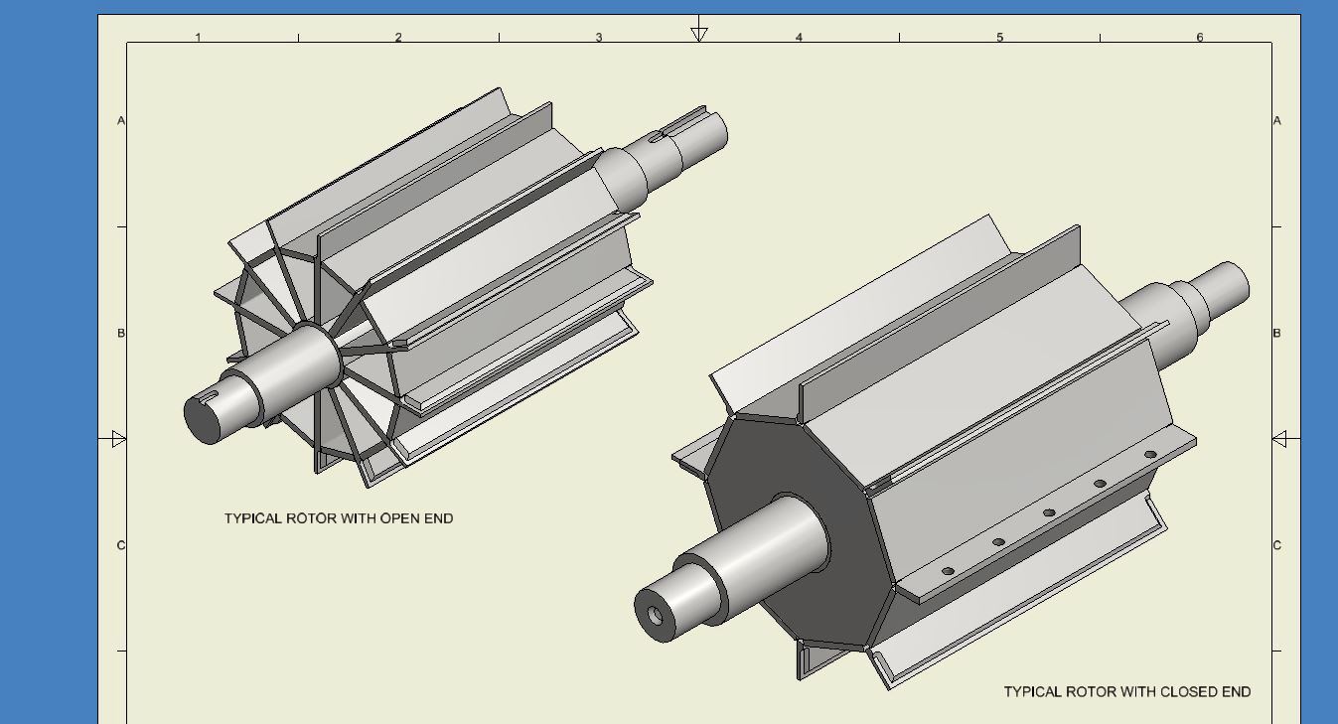1338x724 pixels.
Task: Click the right border center mark arrow
Action: (1280, 439)
